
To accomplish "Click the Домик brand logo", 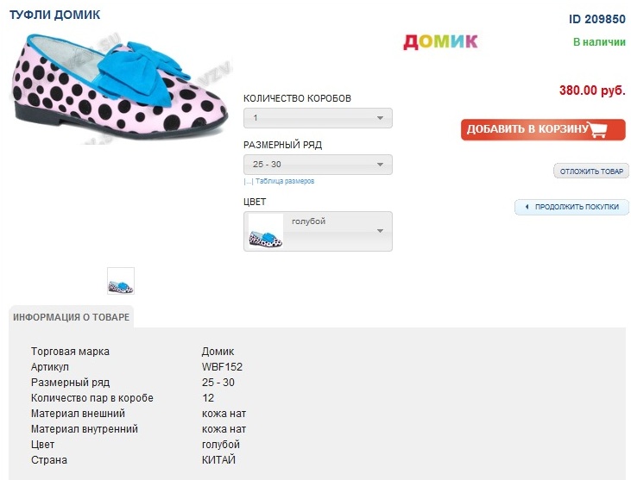I will [440, 41].
